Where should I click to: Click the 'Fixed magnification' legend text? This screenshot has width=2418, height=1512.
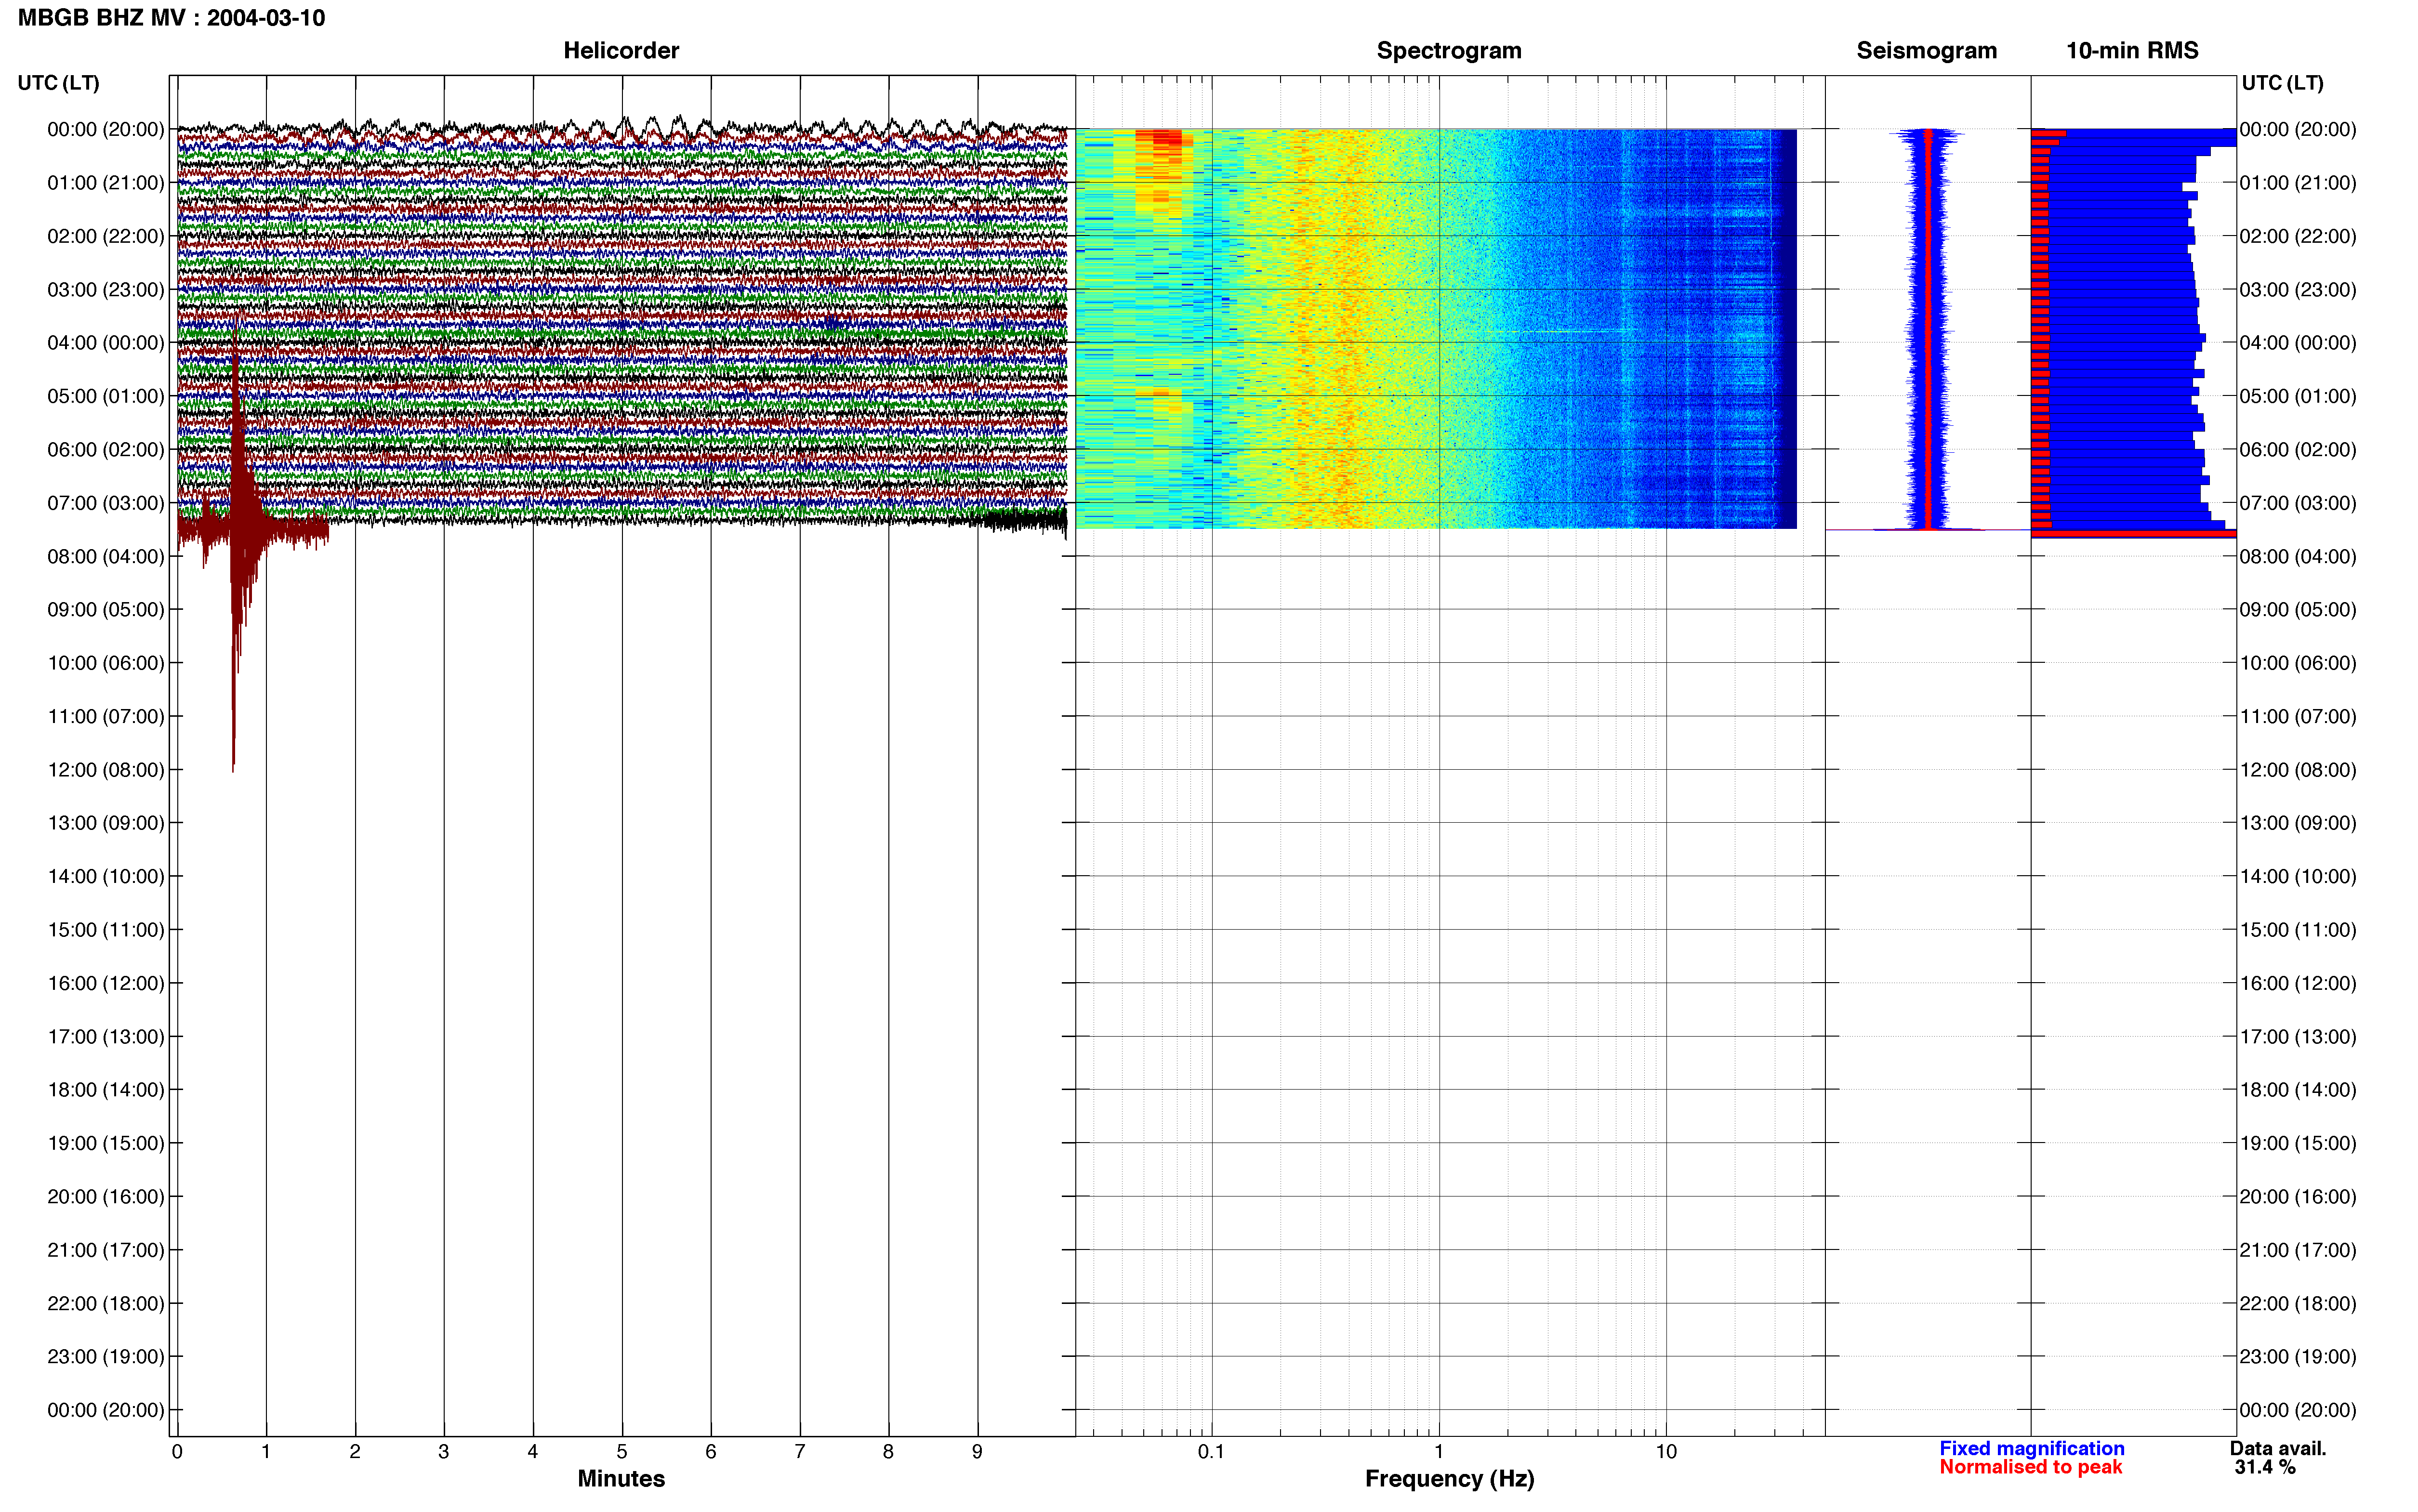coord(2031,1449)
